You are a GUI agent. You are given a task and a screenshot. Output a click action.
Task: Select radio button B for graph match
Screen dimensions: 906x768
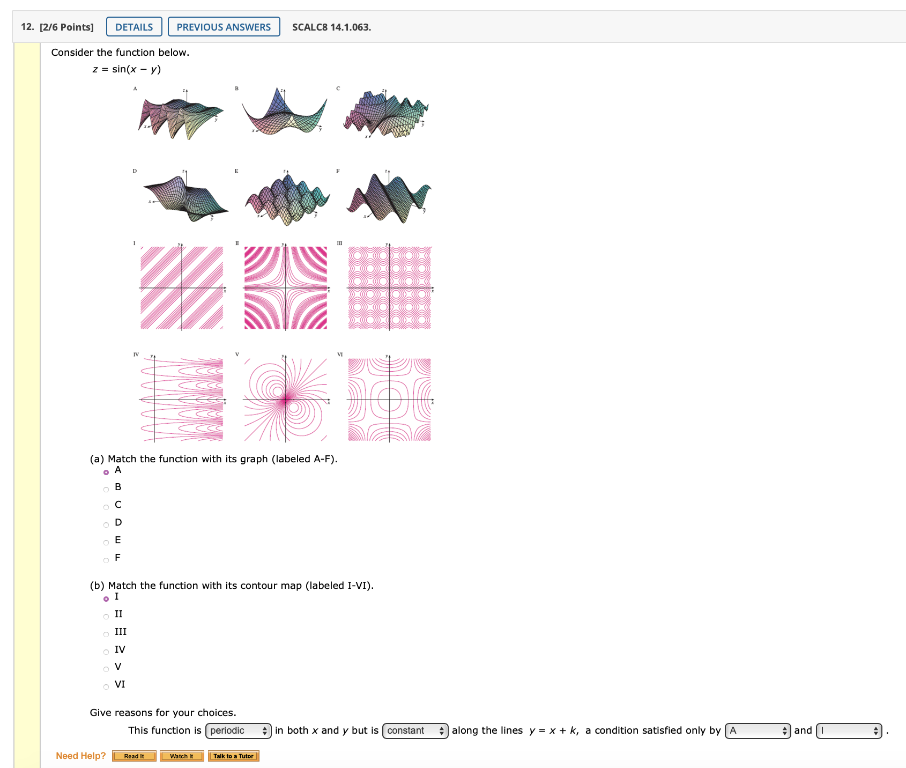point(106,488)
